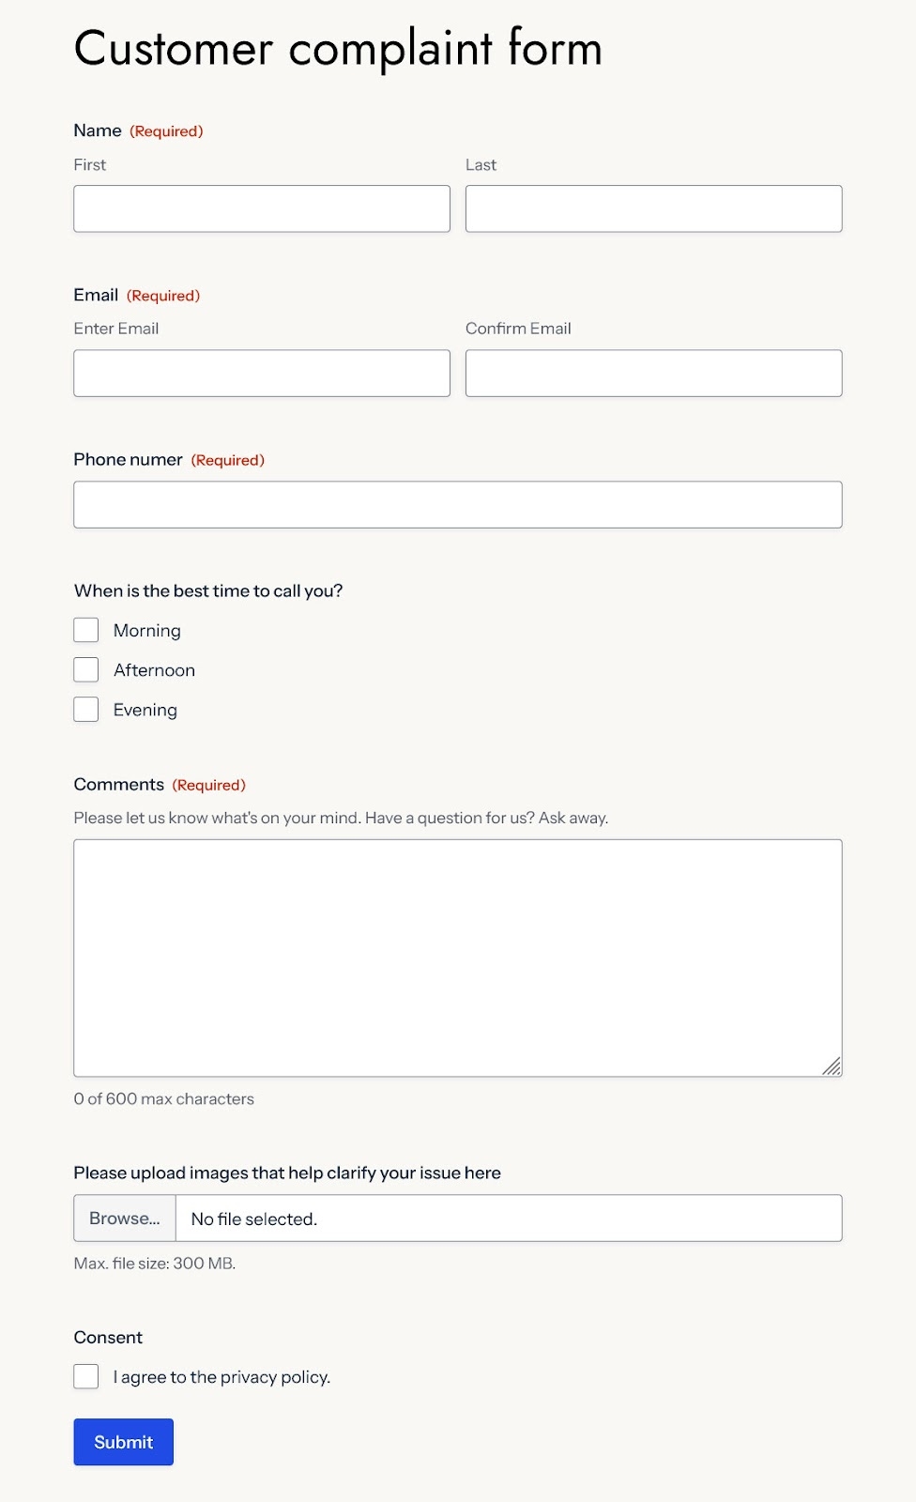Viewport: 916px width, 1502px height.
Task: Check the privacy policy consent checkbox
Action: pos(85,1376)
